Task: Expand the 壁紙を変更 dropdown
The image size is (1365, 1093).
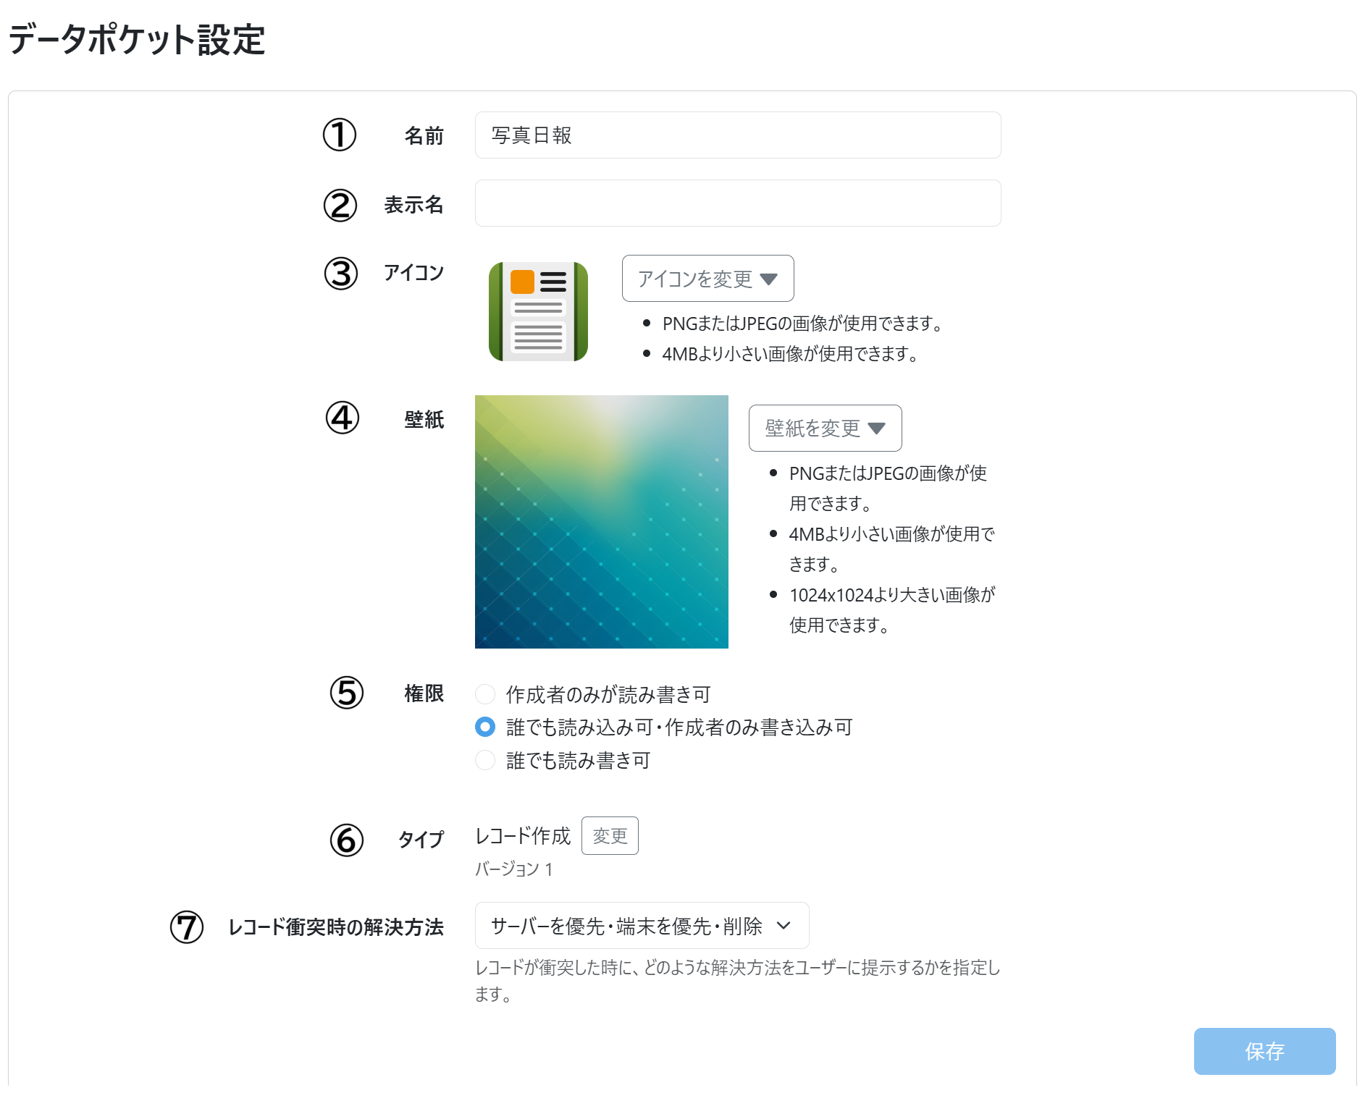Action: coord(825,428)
